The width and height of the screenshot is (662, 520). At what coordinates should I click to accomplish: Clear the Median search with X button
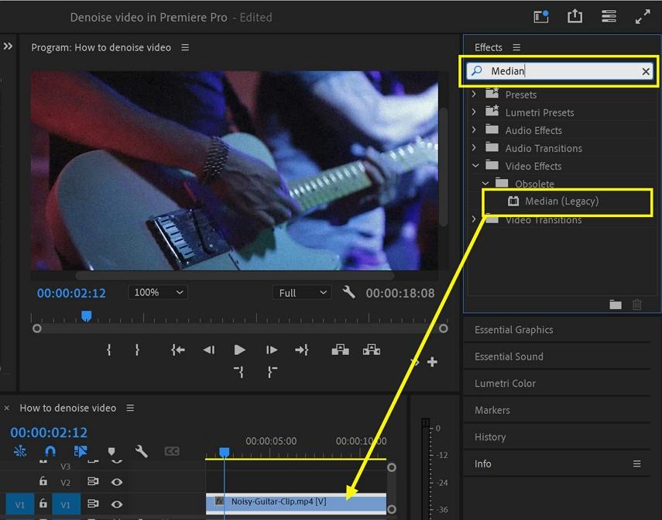646,71
